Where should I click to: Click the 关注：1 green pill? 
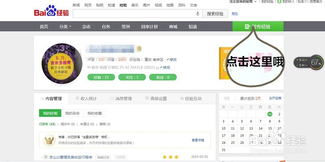[x=132, y=77]
